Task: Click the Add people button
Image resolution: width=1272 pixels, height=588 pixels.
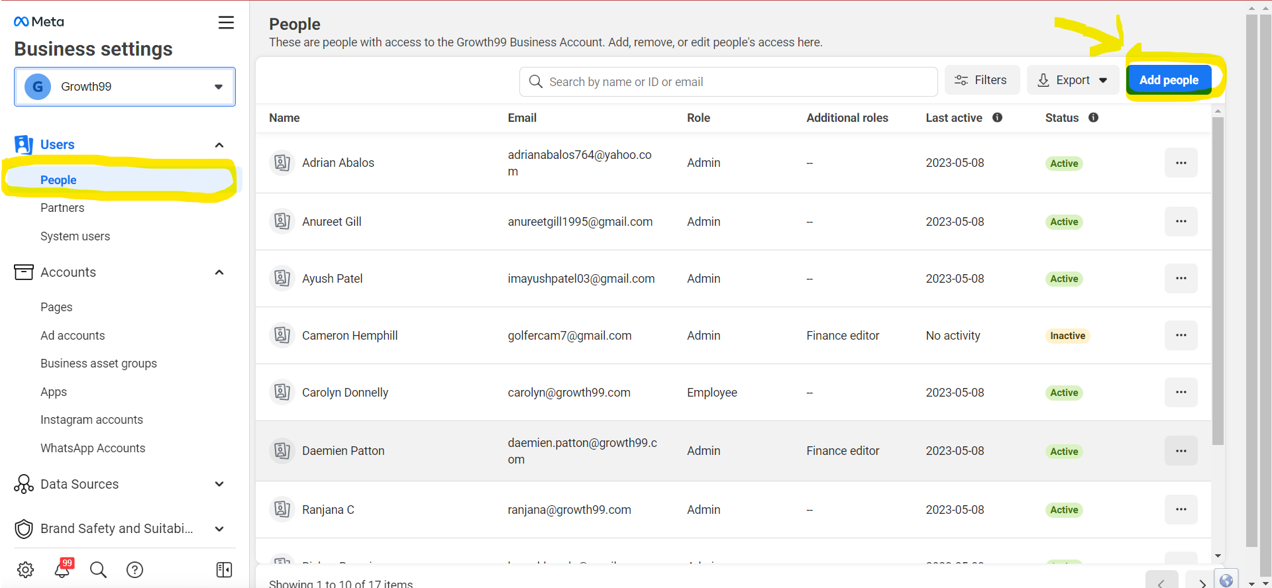Action: (x=1169, y=80)
